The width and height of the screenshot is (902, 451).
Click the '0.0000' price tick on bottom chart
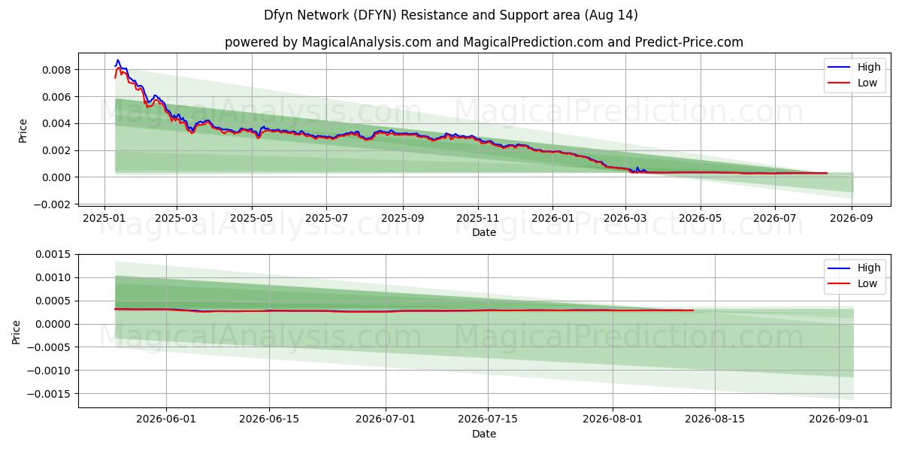(53, 325)
